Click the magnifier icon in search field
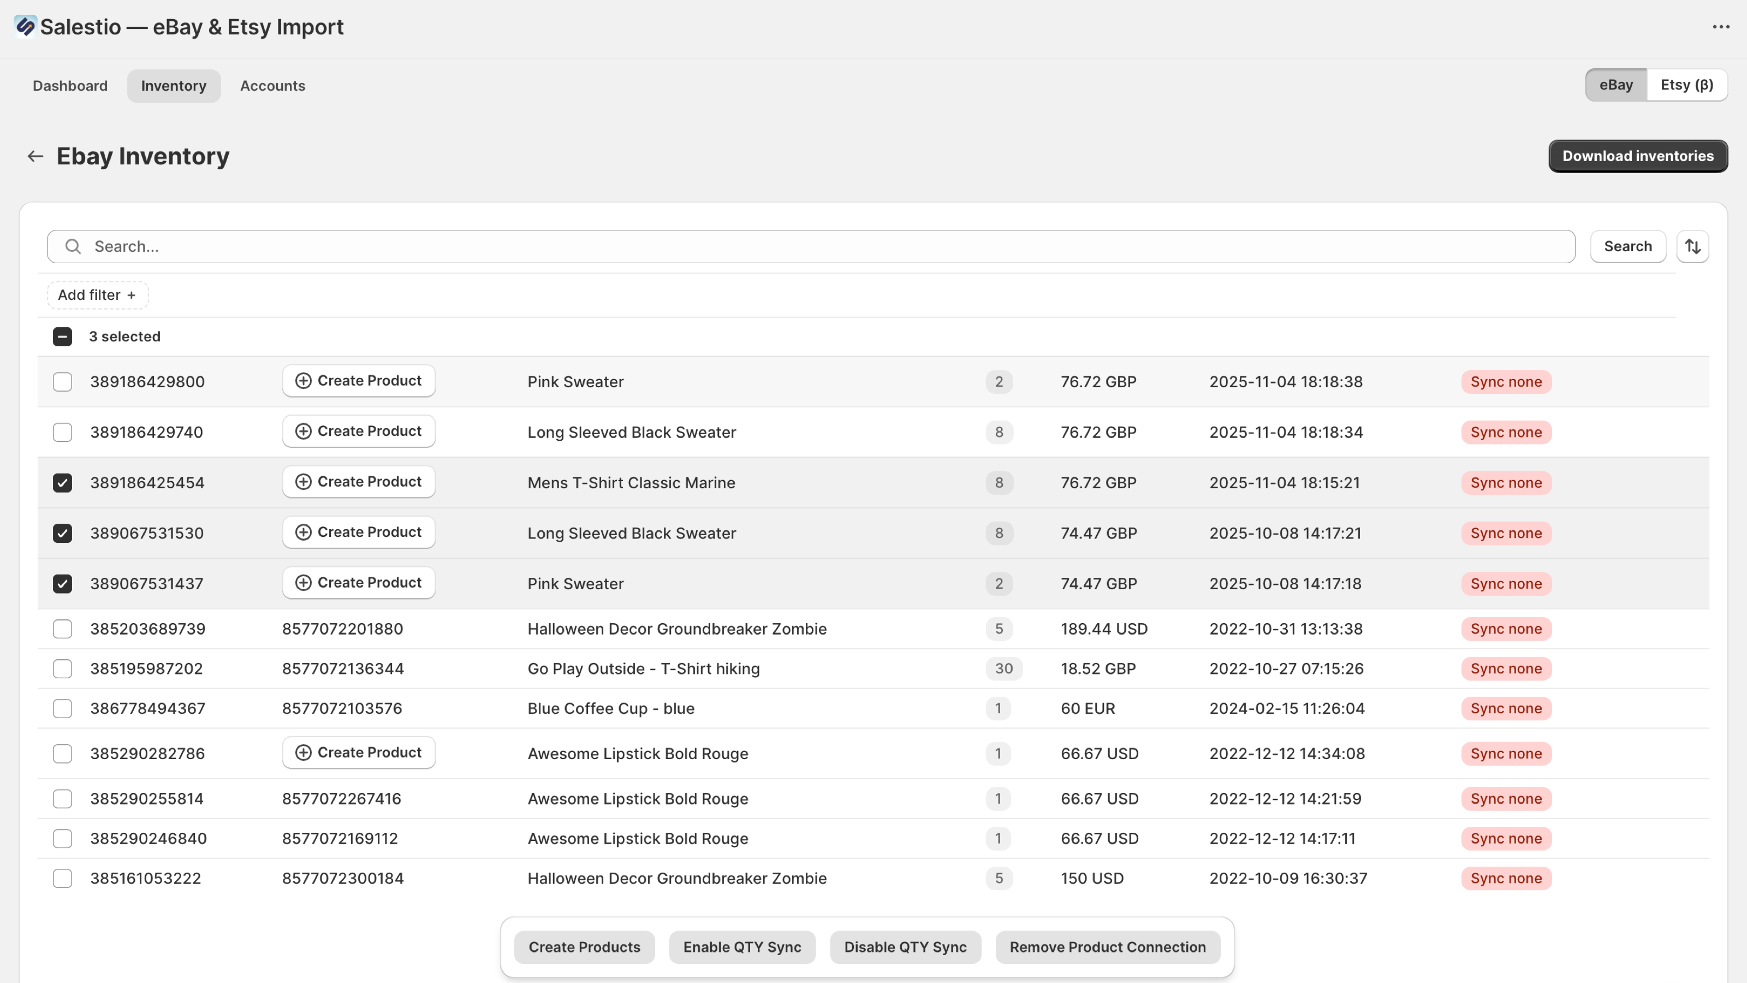Screen dimensions: 1747x983 point(73,246)
